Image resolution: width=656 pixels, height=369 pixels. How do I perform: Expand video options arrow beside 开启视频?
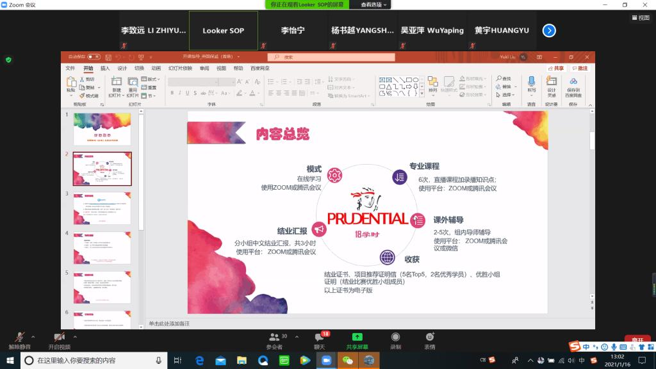tap(75, 336)
